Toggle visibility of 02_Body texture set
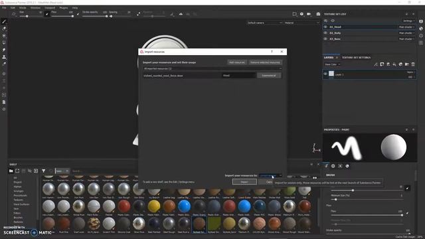The image size is (425, 239). (x=325, y=33)
